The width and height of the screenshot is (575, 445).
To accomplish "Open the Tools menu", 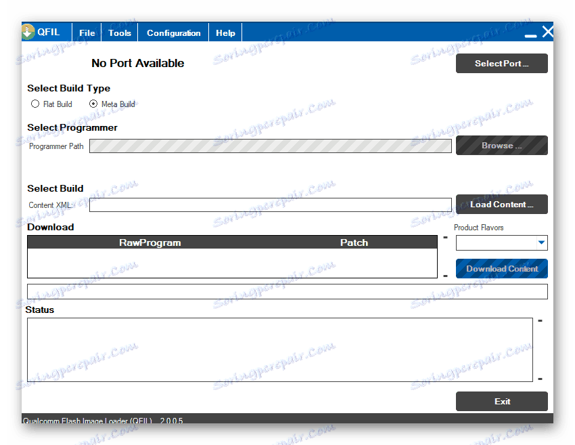I will pos(120,33).
